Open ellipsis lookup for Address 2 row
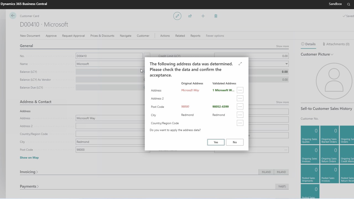This screenshot has height=199, width=354. pos(240,98)
